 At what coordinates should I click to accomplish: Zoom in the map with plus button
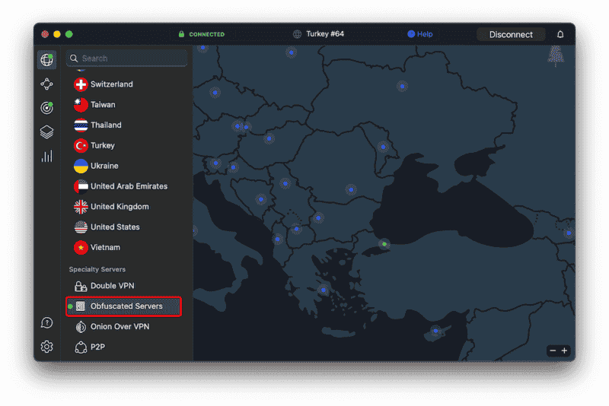(564, 350)
